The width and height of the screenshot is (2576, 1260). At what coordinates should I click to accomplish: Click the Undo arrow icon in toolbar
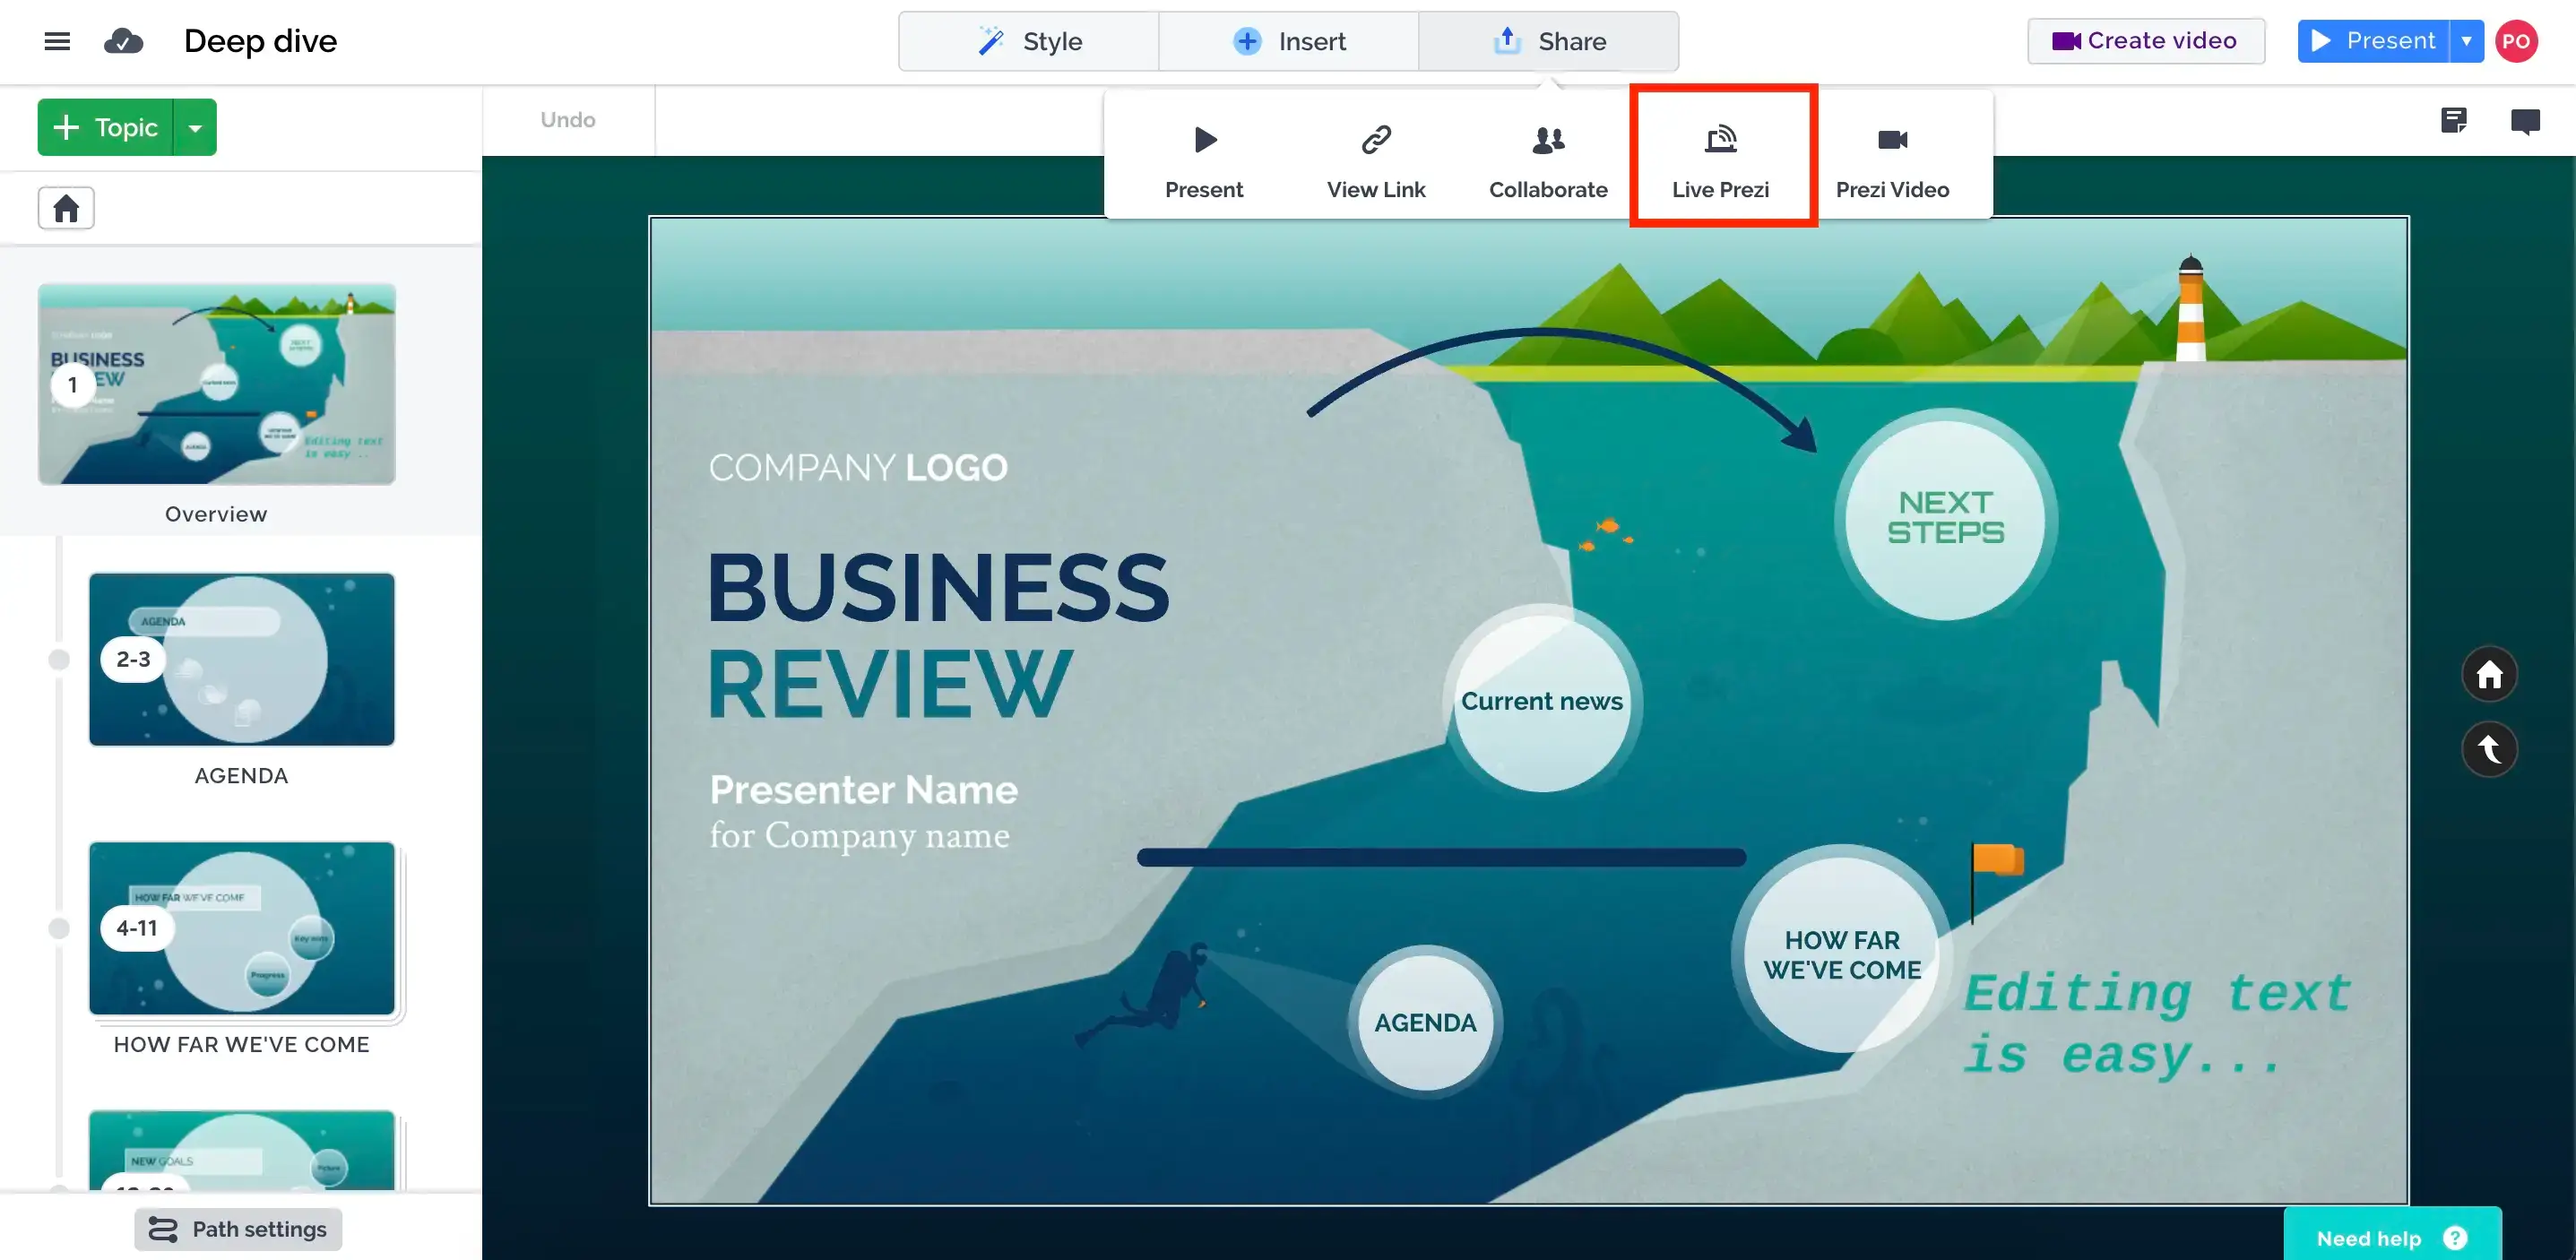tap(570, 118)
